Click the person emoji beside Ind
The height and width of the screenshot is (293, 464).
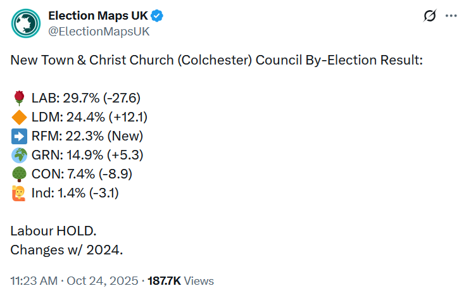coord(18,192)
